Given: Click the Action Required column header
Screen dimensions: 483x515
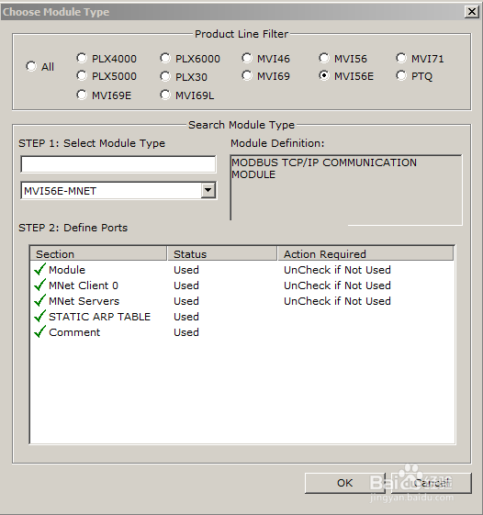Looking at the screenshot, I should (x=365, y=254).
